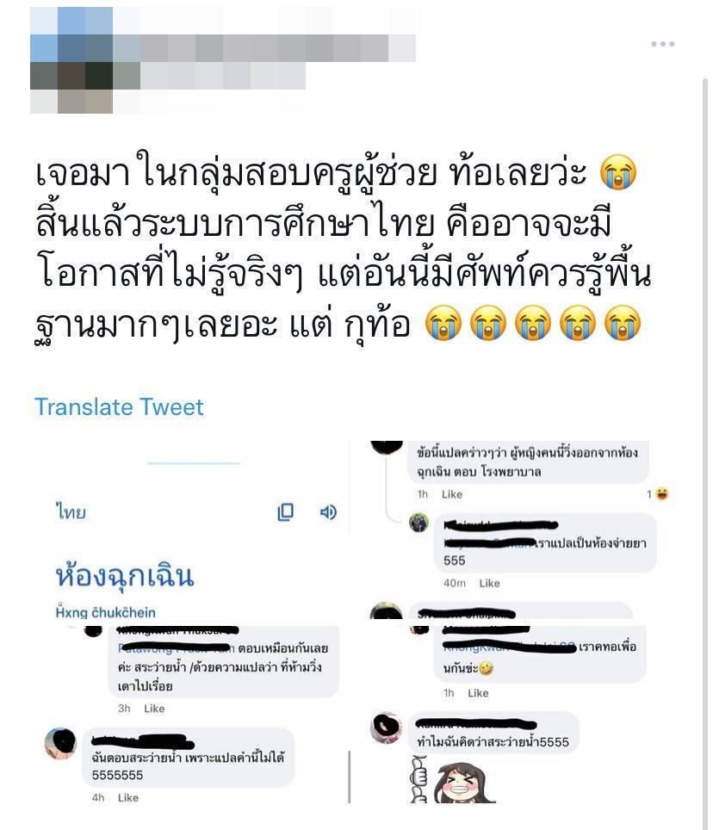Screen dimensions: 713x830
Task: Click the avatar of the ฉันตอบสระว่ายน้ำ commenter
Action: [61, 743]
